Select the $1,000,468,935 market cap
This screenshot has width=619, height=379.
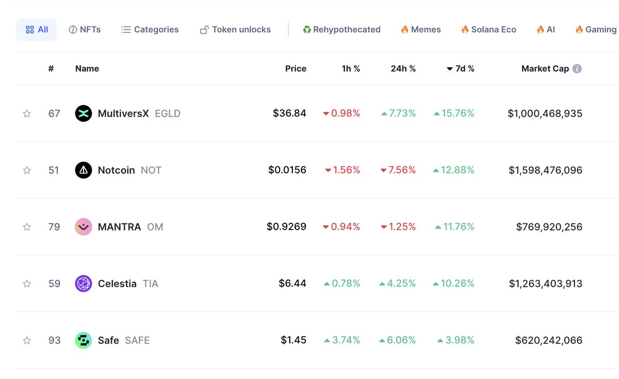545,113
